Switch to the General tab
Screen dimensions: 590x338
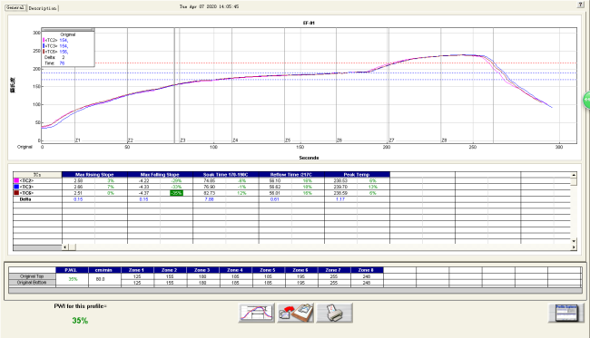pyautogui.click(x=15, y=7)
